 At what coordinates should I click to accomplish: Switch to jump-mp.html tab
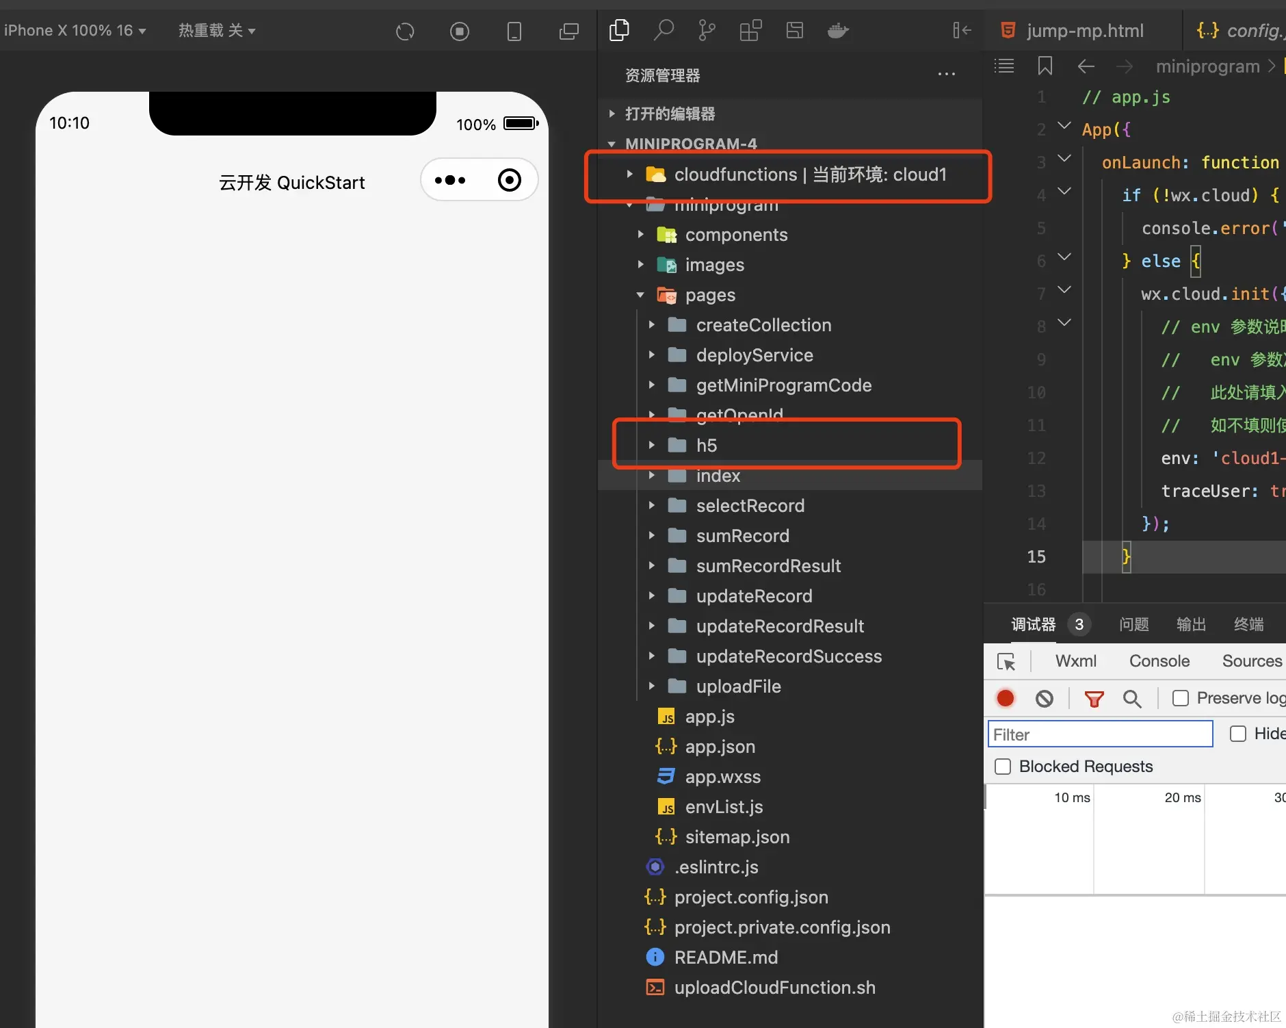pos(1085,30)
